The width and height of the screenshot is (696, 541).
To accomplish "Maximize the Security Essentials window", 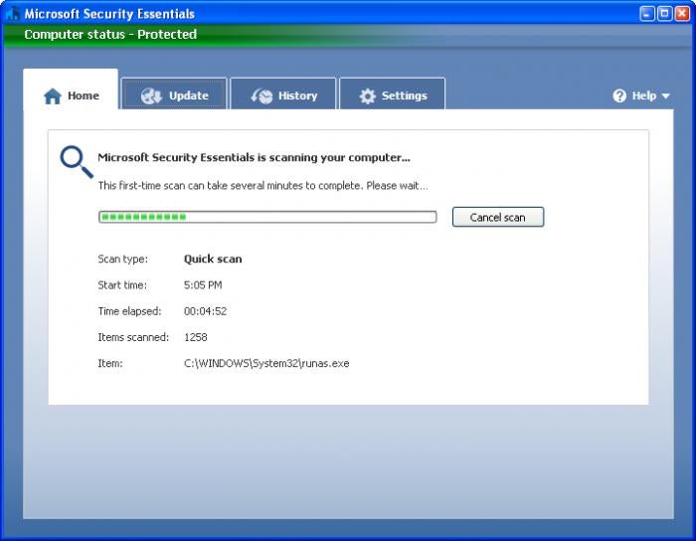I will [x=664, y=14].
